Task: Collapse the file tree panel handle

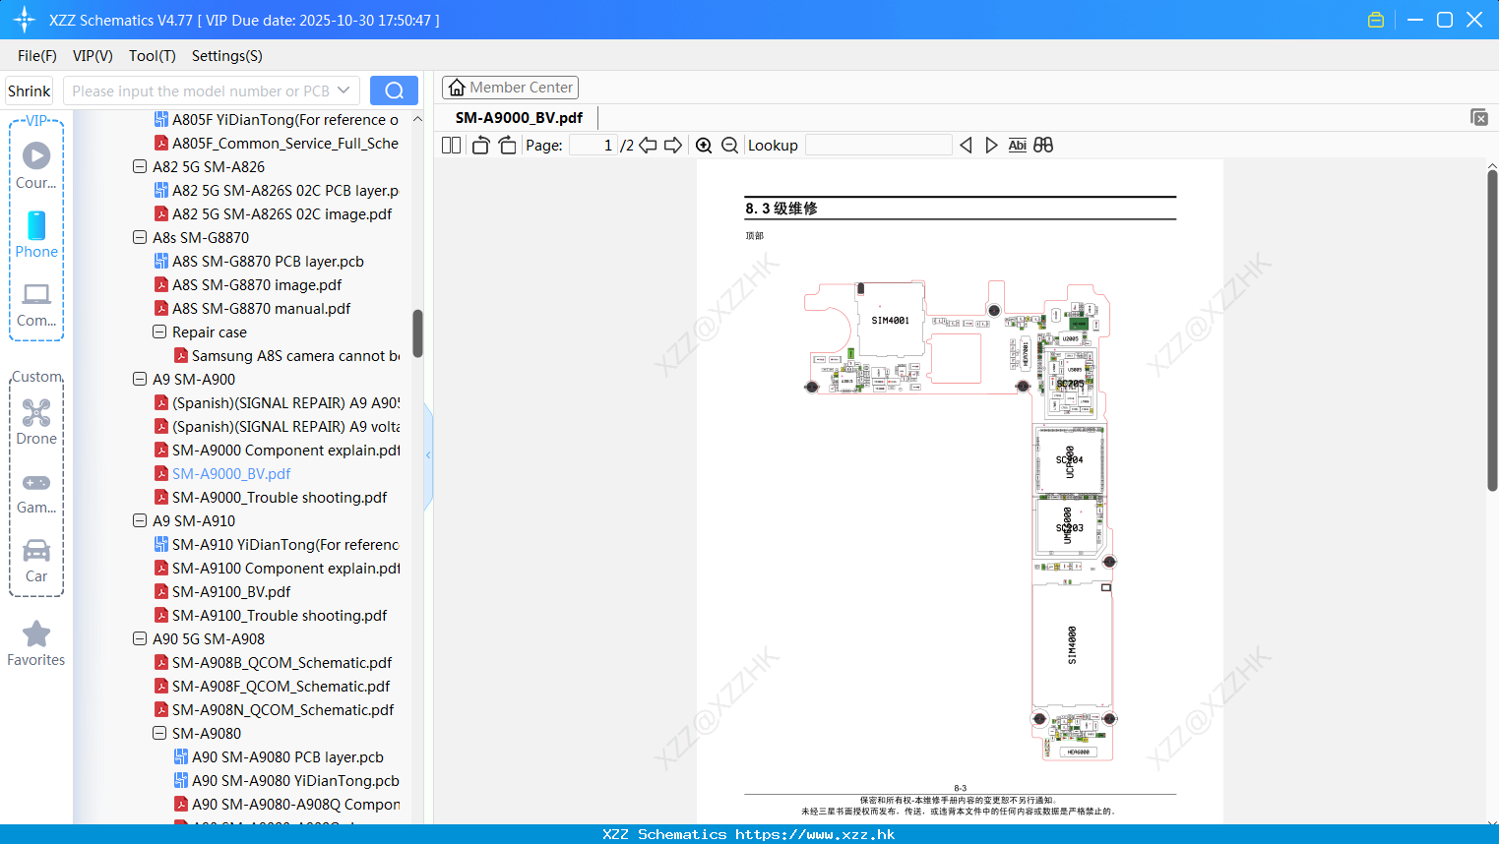Action: click(x=428, y=455)
